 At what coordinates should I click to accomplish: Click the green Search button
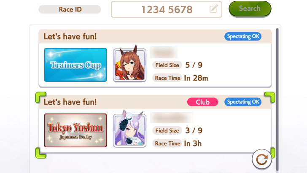[x=250, y=9]
